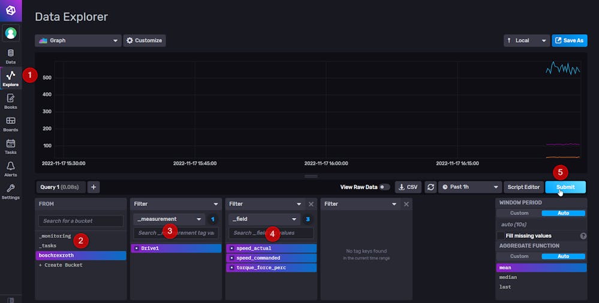Viewport: 599px width, 303px height.
Task: Toggle View Raw Data switch
Action: point(384,187)
